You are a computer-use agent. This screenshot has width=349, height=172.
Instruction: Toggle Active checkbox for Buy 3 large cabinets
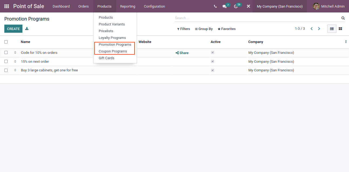click(x=213, y=70)
